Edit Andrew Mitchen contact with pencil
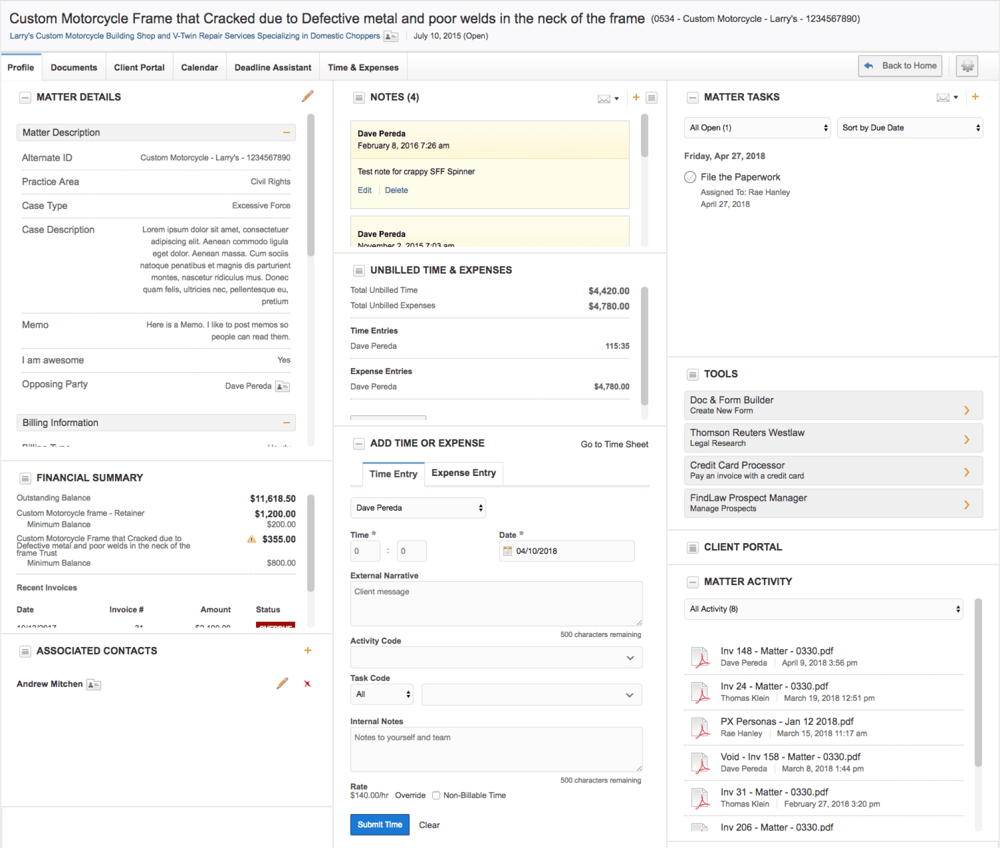This screenshot has width=1000, height=848. click(282, 683)
